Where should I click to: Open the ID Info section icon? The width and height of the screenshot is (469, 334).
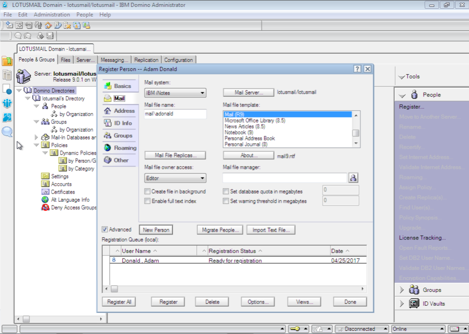point(107,123)
